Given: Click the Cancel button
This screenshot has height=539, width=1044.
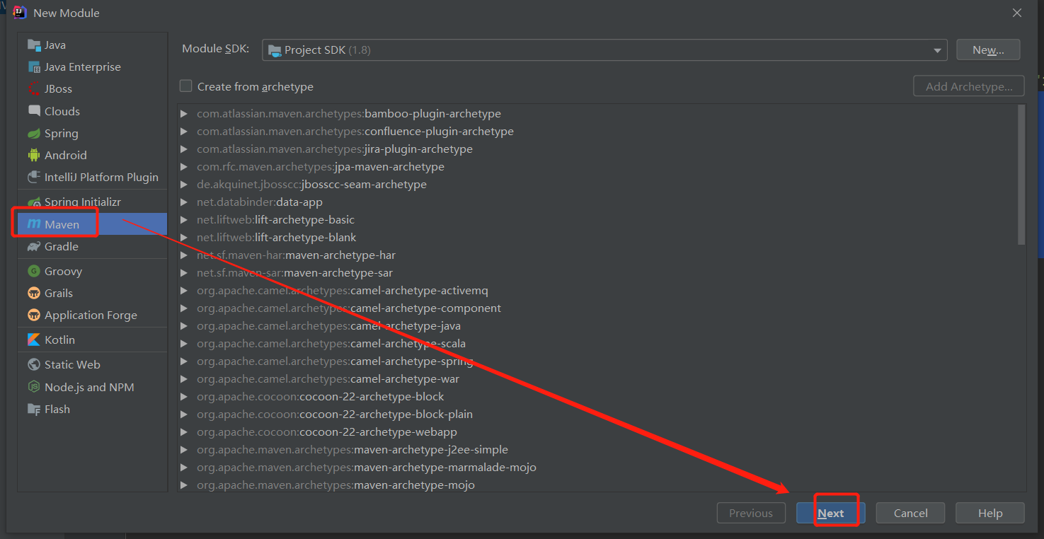Looking at the screenshot, I should point(910,514).
